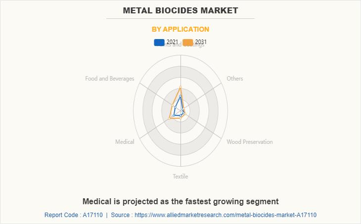Viewport: 361px width, 224px height.
Task: Click the orange Food and Beverages data point
Action: (173, 105)
